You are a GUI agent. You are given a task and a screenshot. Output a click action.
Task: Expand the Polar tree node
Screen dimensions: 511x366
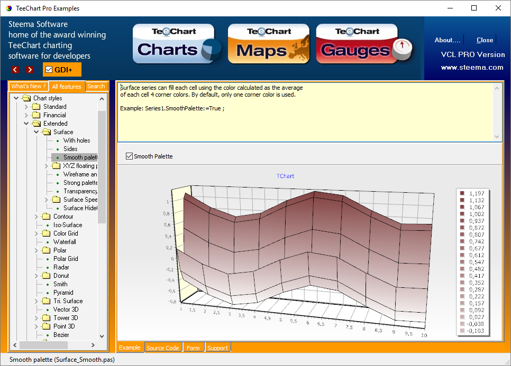pyautogui.click(x=36, y=250)
